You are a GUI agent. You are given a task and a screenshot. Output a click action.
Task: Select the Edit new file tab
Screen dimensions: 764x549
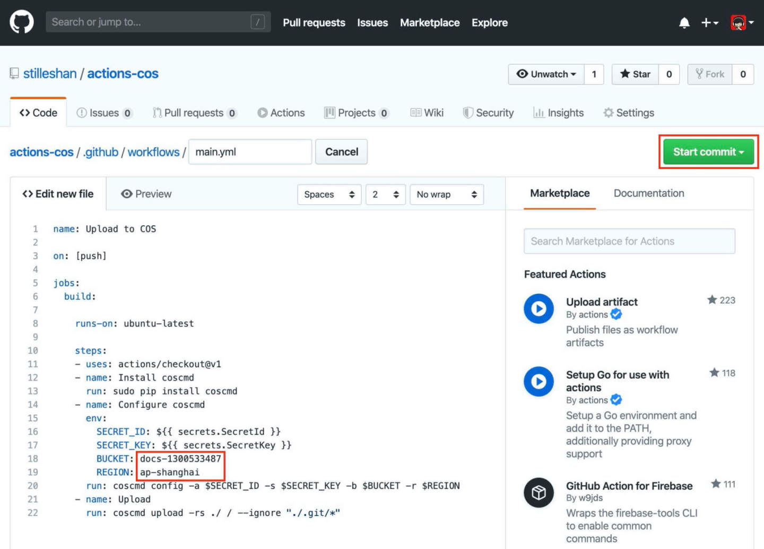click(58, 194)
